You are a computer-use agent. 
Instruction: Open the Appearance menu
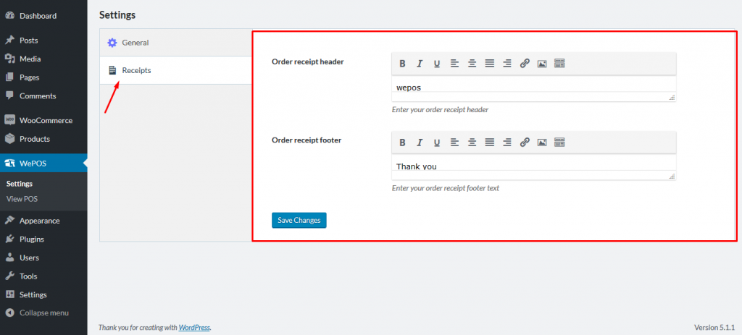[x=43, y=220]
